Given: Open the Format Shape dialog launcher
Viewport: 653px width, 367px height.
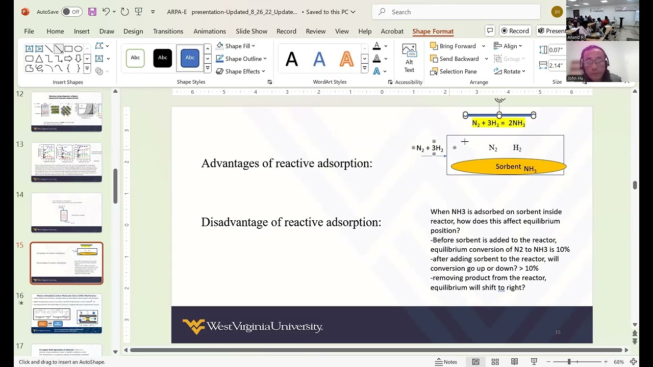Looking at the screenshot, I should click(270, 82).
